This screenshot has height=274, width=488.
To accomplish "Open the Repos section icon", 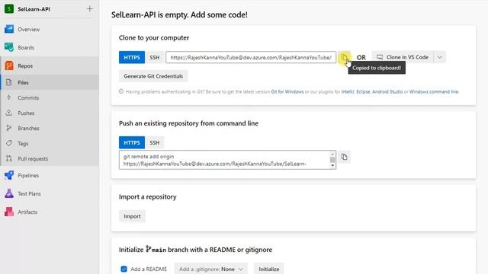I will click(9, 66).
